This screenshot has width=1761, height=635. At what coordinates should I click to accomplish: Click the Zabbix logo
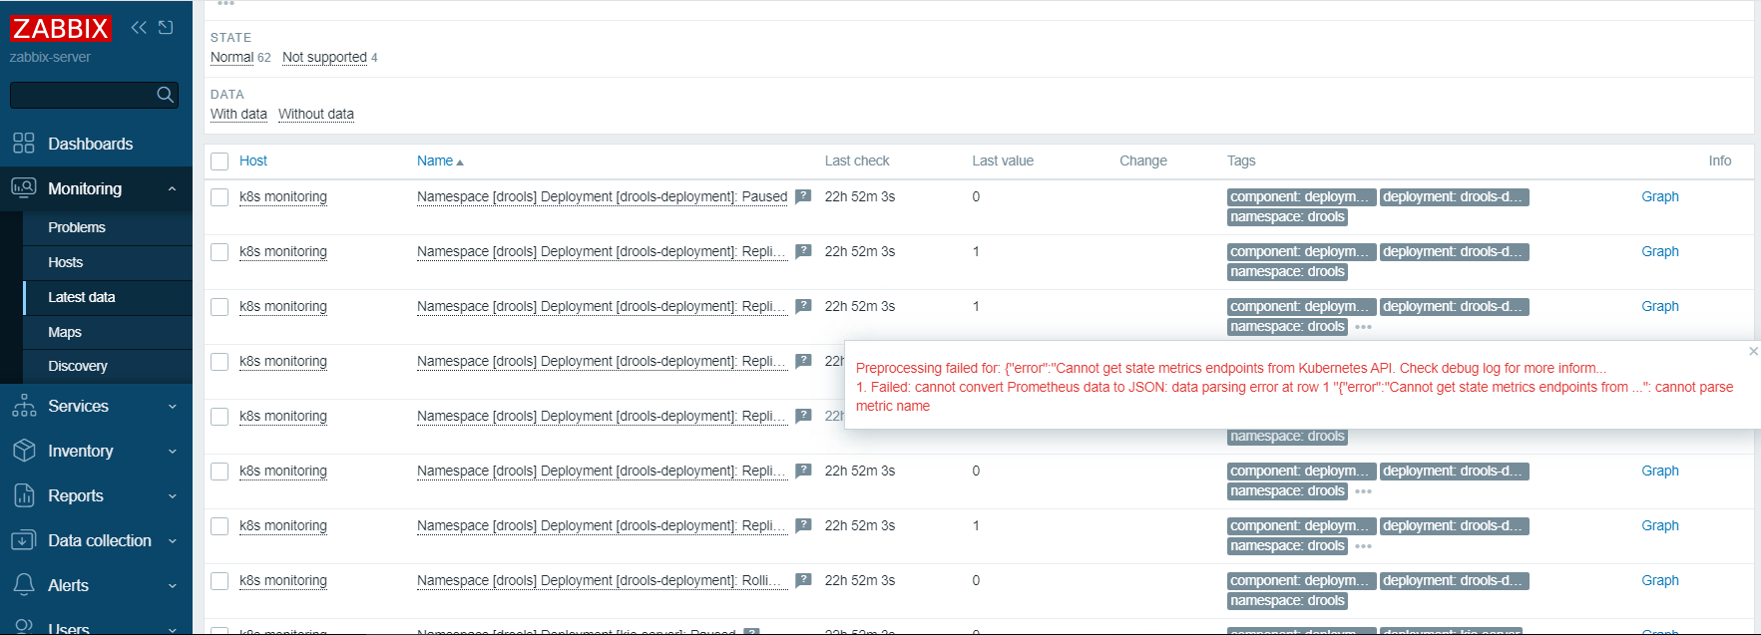pyautogui.click(x=60, y=29)
